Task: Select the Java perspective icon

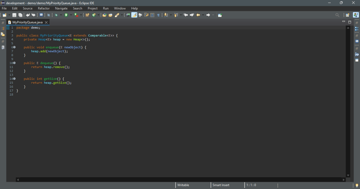Action: tap(355, 15)
